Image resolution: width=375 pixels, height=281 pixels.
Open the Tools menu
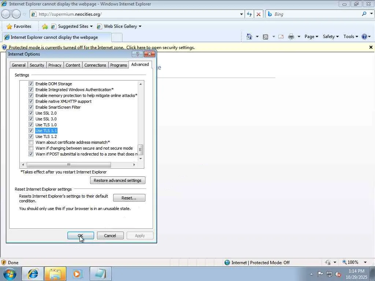tap(350, 37)
